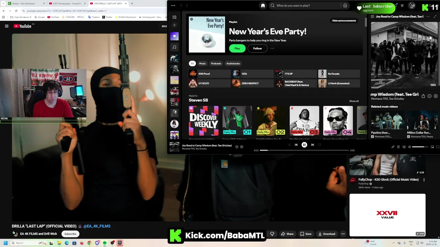Screen dimensions: 440x247
Task: Share the YouTube video
Action: click(x=287, y=234)
